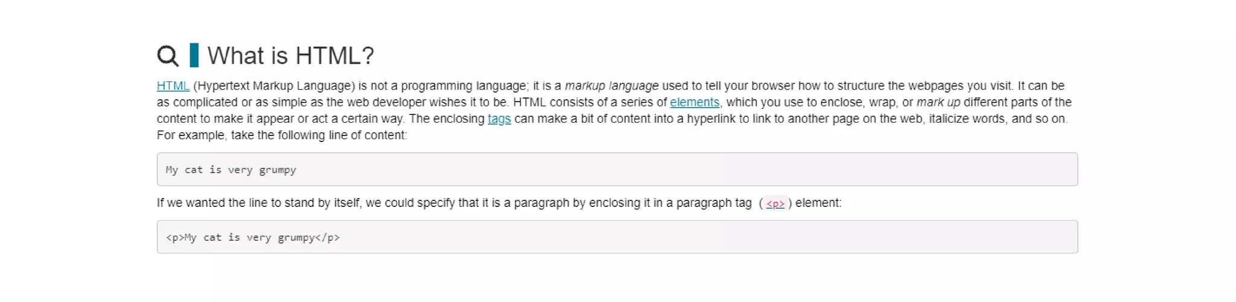Open the "tags" link
The image size is (1236, 302).
pyautogui.click(x=499, y=119)
